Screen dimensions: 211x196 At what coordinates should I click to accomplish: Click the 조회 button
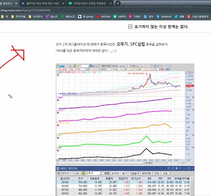[x=165, y=173]
